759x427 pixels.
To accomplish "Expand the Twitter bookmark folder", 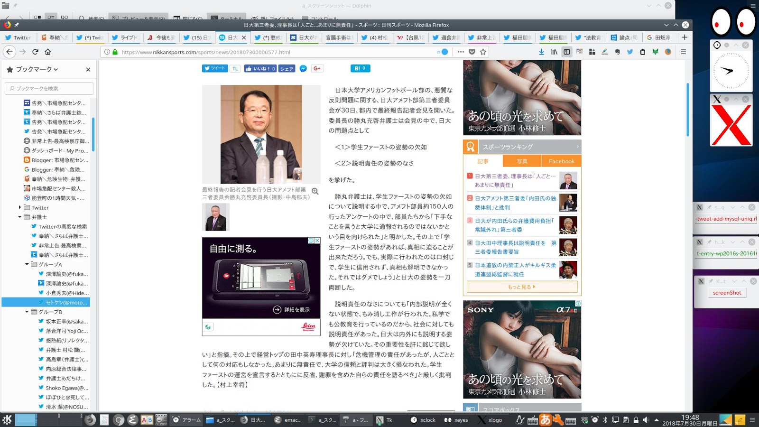I will pos(20,207).
